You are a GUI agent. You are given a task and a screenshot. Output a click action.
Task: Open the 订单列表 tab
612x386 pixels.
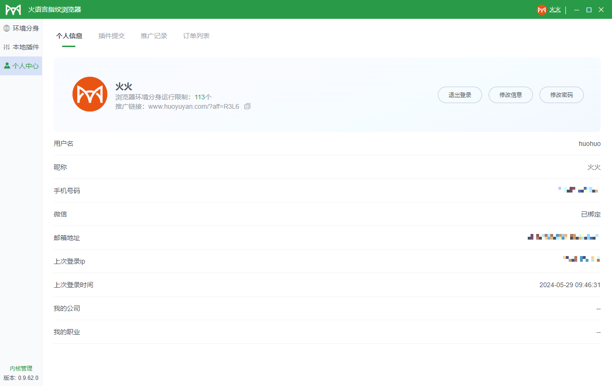(x=196, y=35)
